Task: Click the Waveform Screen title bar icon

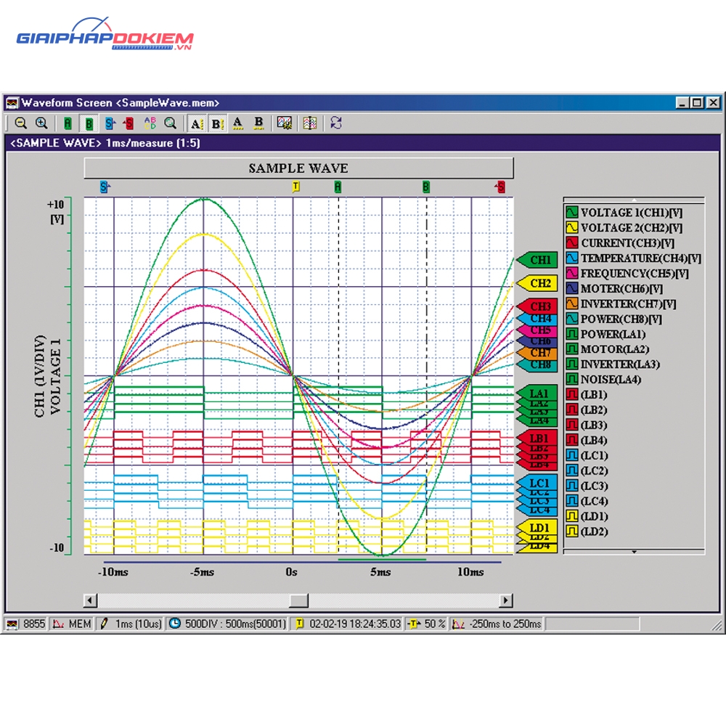Action: 12,102
